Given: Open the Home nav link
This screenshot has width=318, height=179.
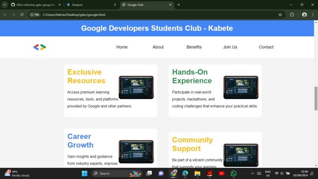Looking at the screenshot, I should tap(122, 47).
